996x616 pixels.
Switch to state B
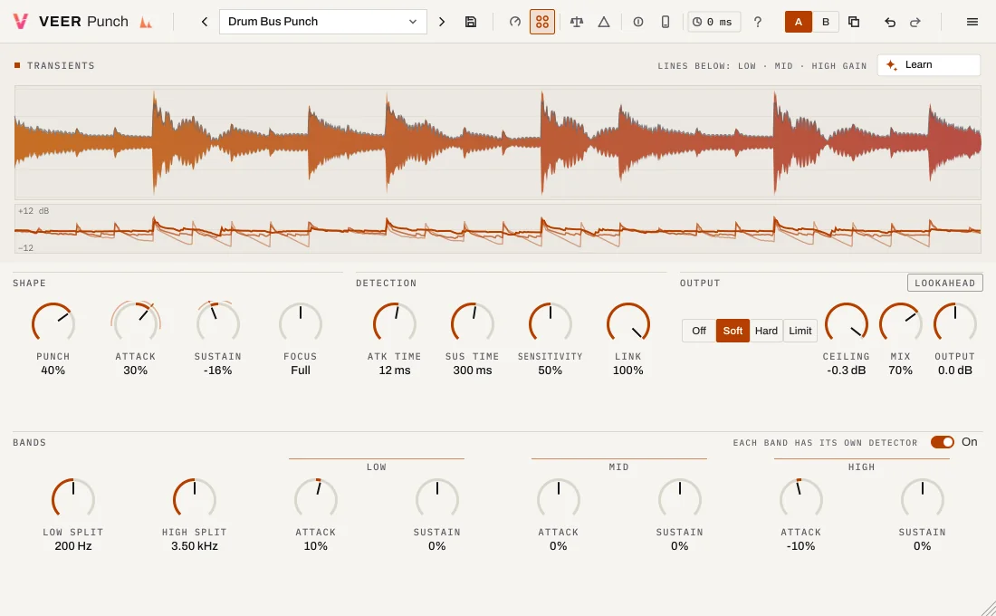pyautogui.click(x=826, y=22)
